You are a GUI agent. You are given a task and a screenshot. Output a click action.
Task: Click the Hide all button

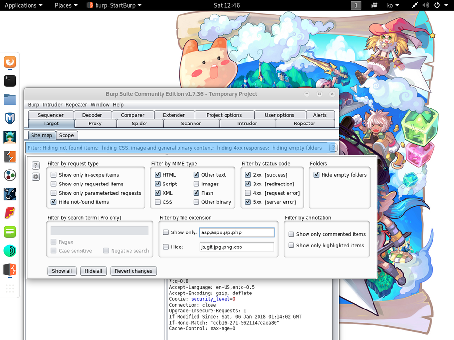93,271
